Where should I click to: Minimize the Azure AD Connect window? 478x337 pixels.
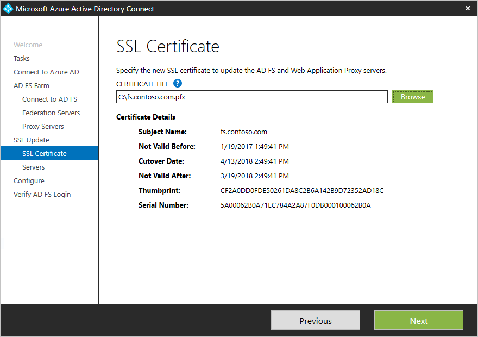coord(452,9)
